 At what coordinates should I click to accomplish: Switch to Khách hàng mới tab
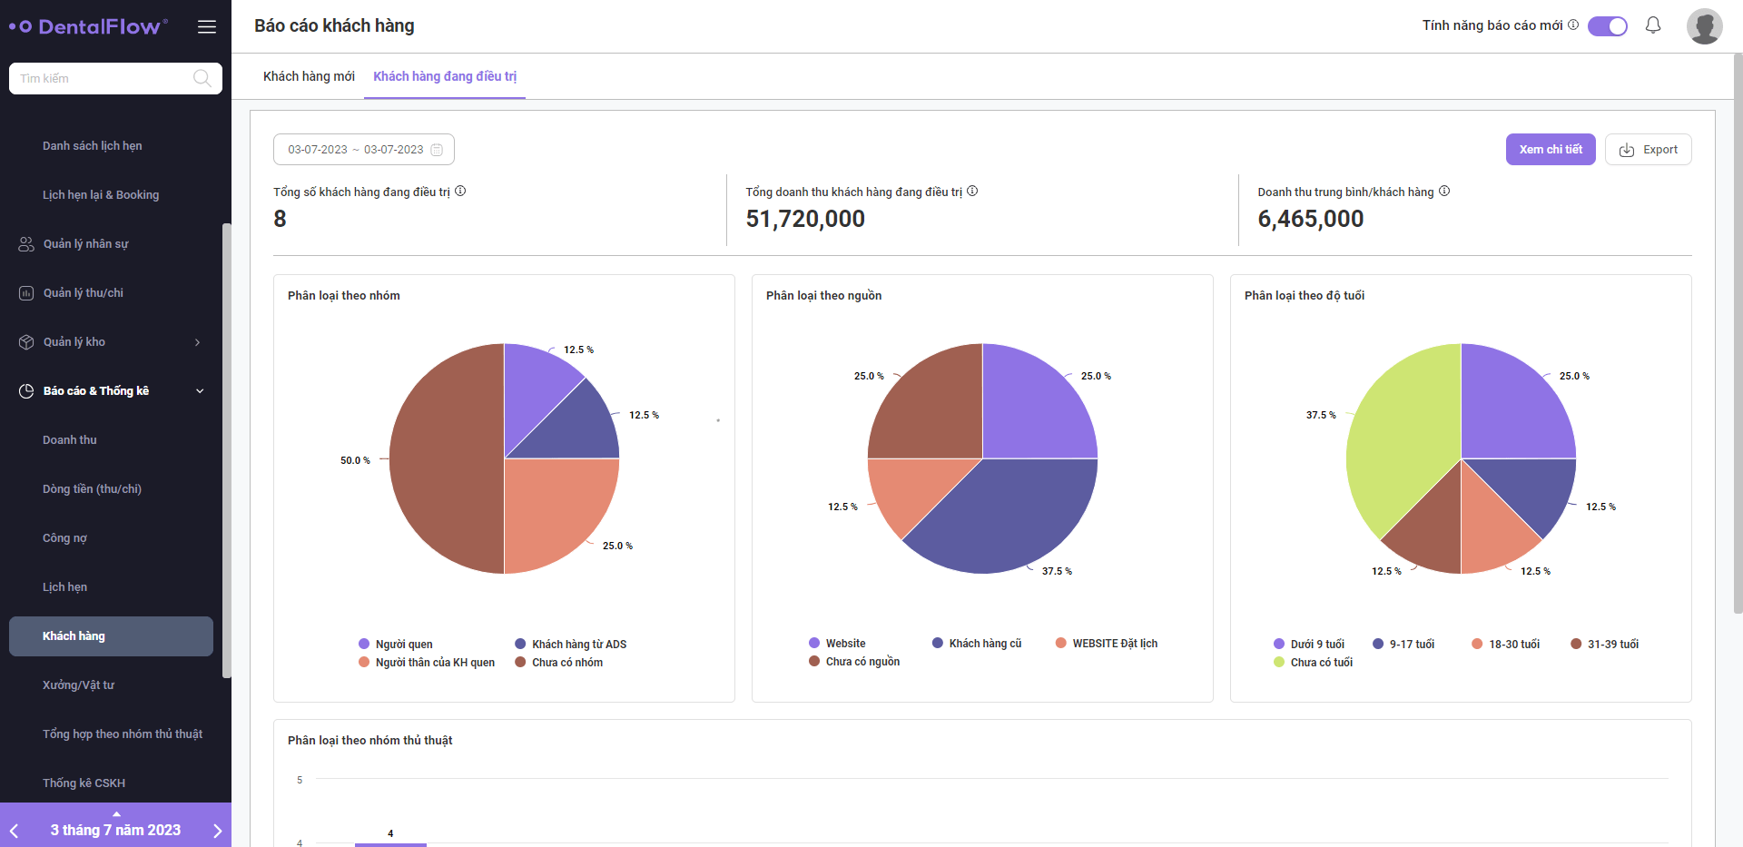(x=309, y=76)
